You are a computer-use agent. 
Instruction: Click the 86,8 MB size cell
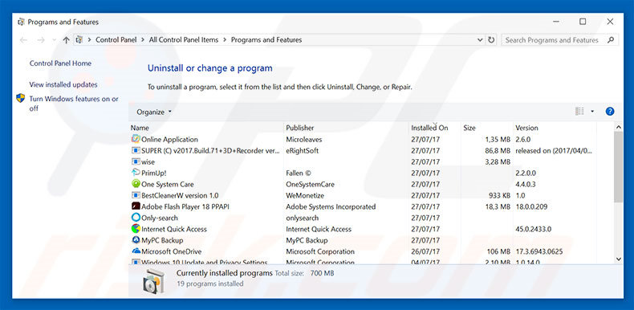click(498, 150)
